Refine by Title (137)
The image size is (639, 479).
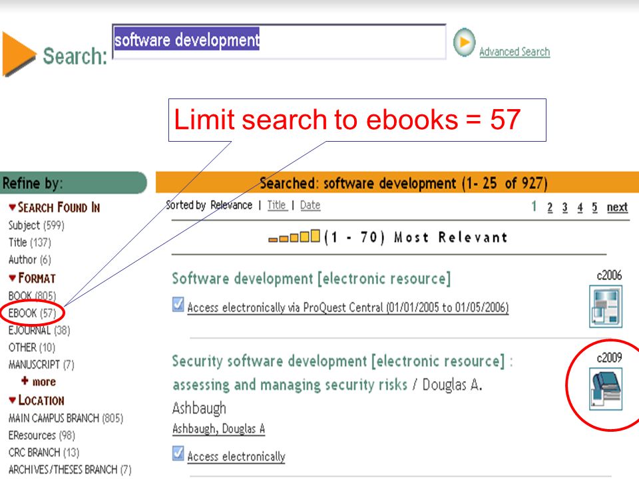30,242
